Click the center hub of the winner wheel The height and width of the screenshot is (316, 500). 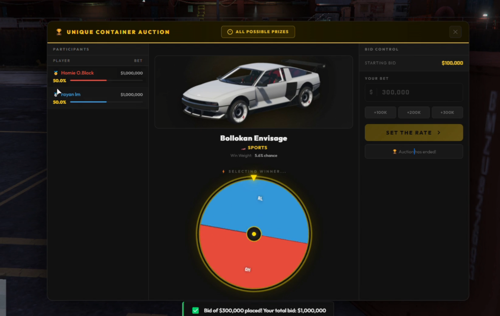tap(254, 234)
